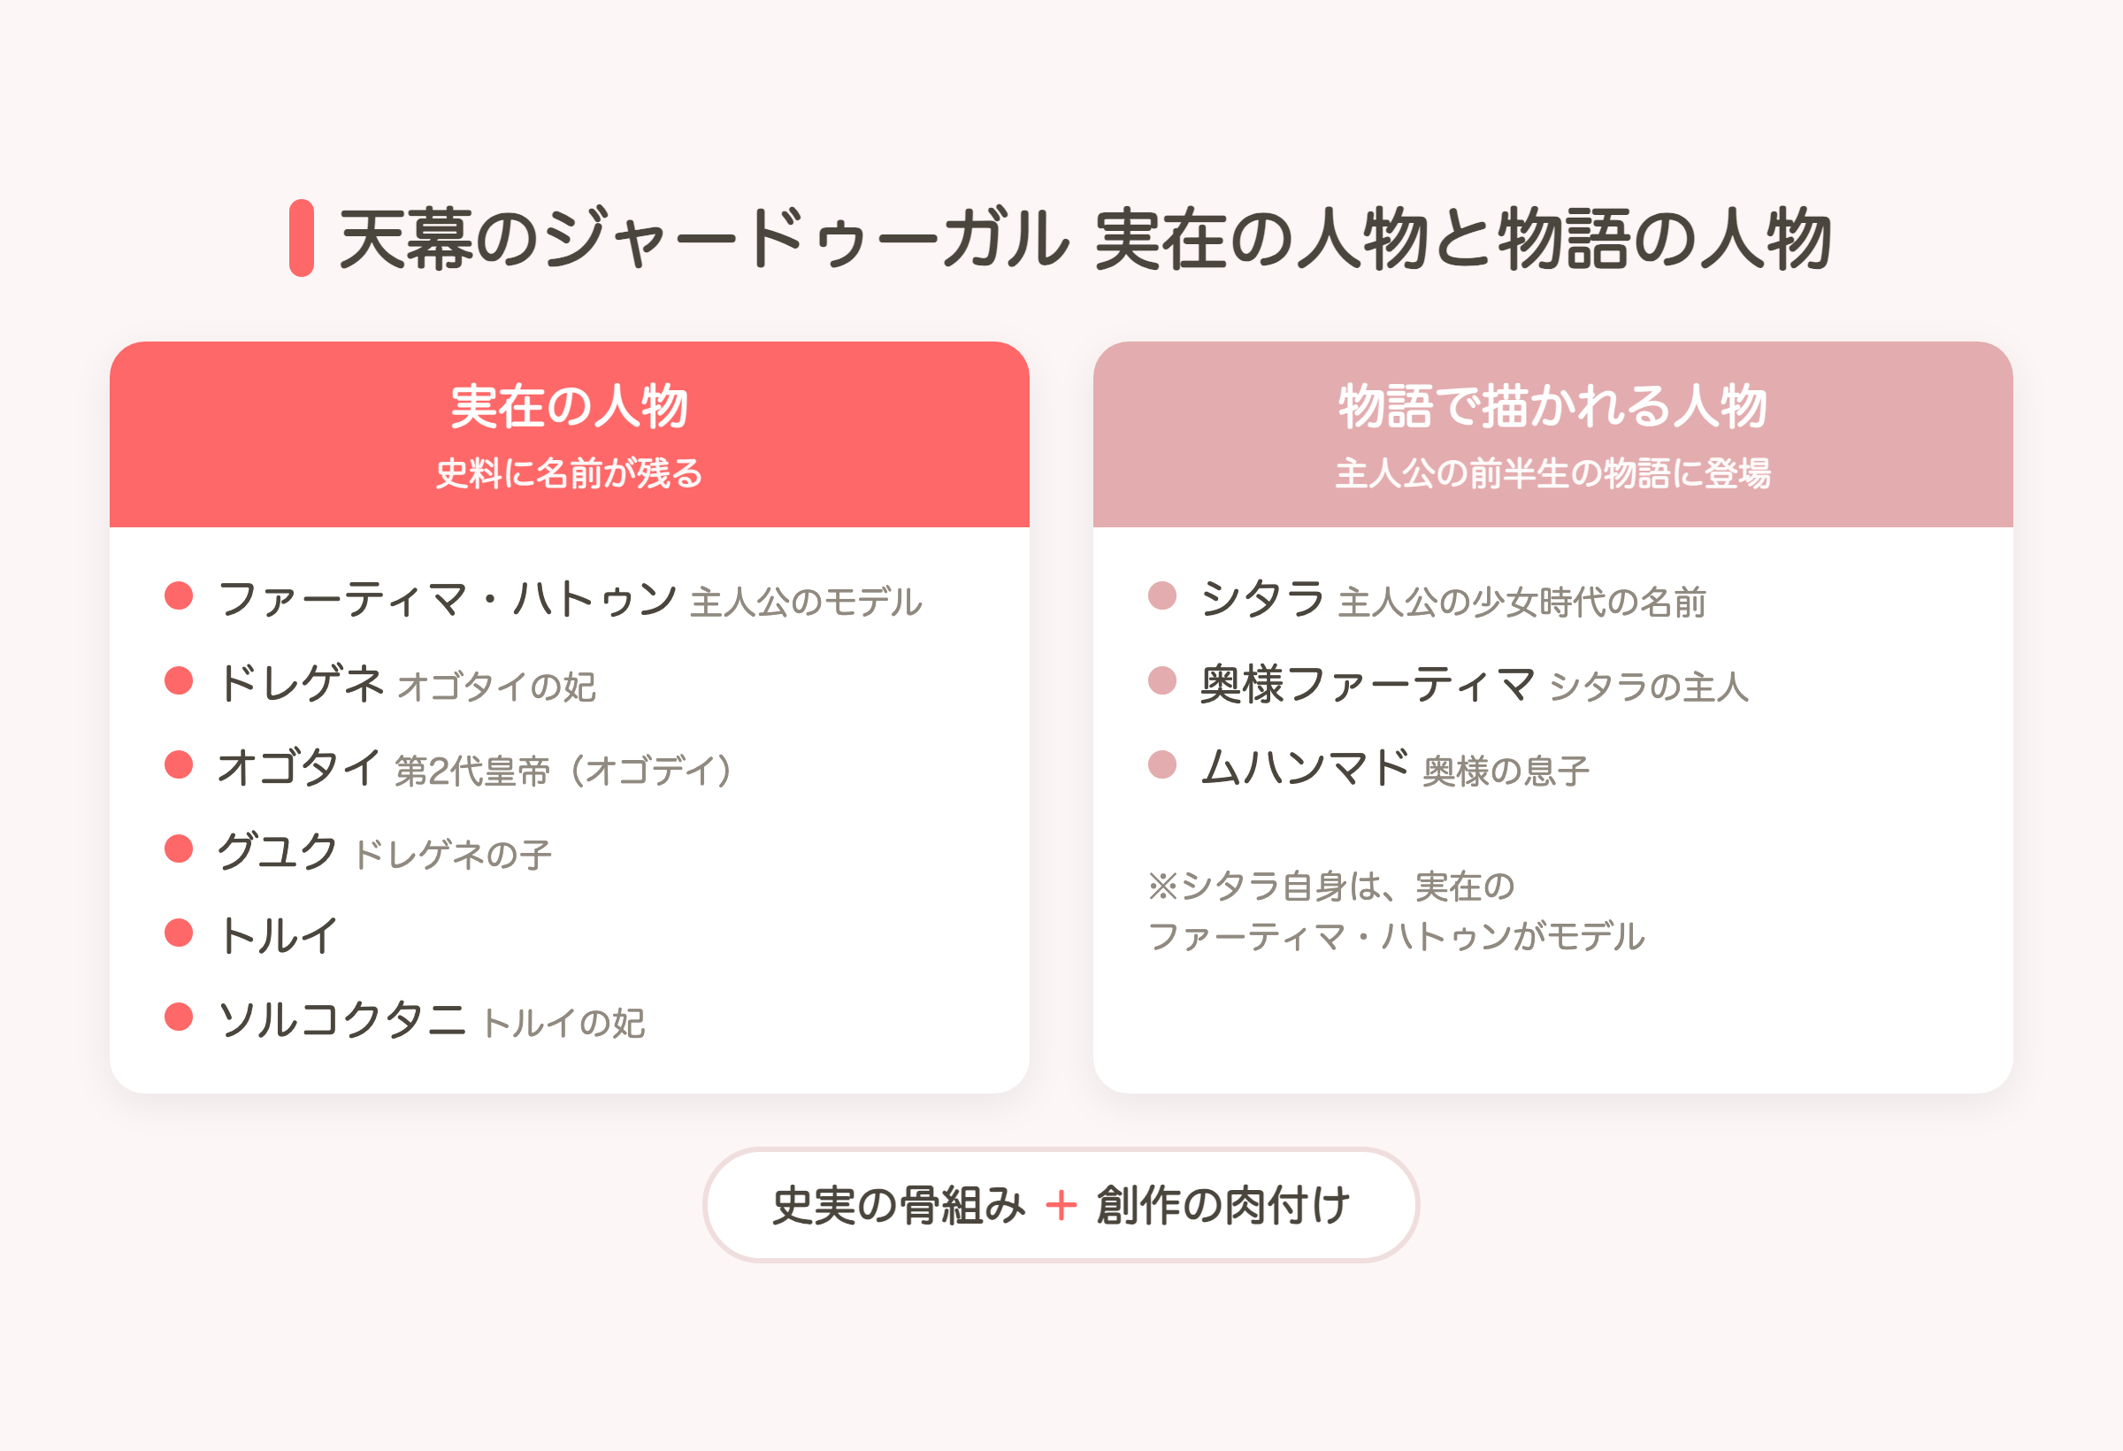Click the red bullet next to ドレゲネ
This screenshot has width=2123, height=1451.
click(179, 680)
